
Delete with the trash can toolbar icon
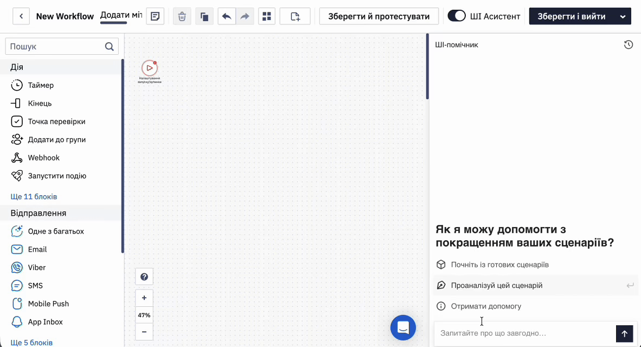(182, 16)
